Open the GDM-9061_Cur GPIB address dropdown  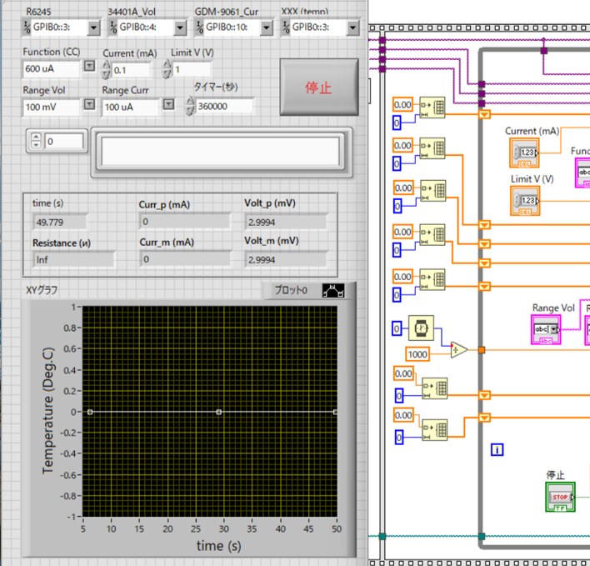(x=266, y=28)
